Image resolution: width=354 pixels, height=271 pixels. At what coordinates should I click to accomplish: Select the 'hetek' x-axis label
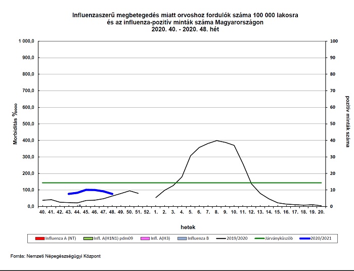pos(189,226)
